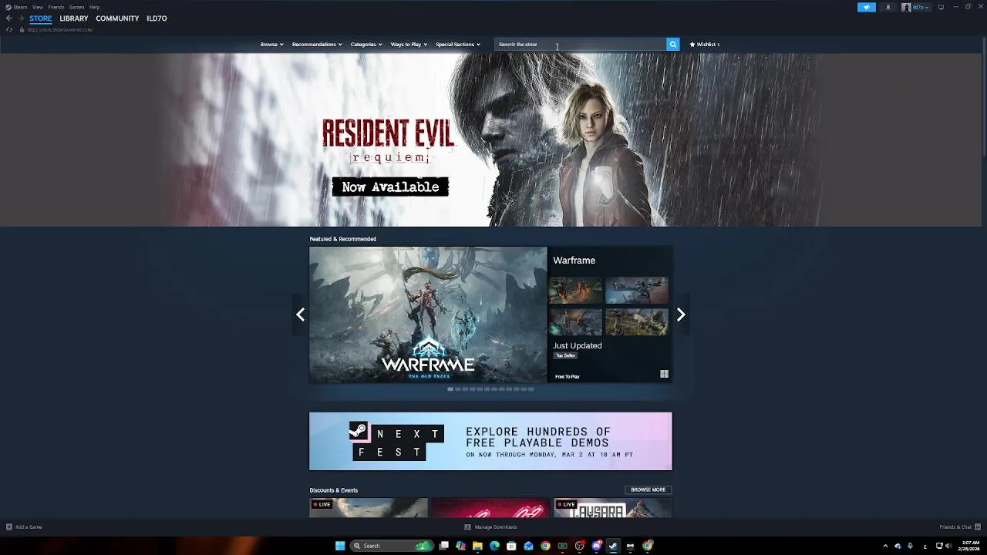This screenshot has width=987, height=555.
Task: Click the Add a Game plus icon
Action: pyautogui.click(x=9, y=526)
